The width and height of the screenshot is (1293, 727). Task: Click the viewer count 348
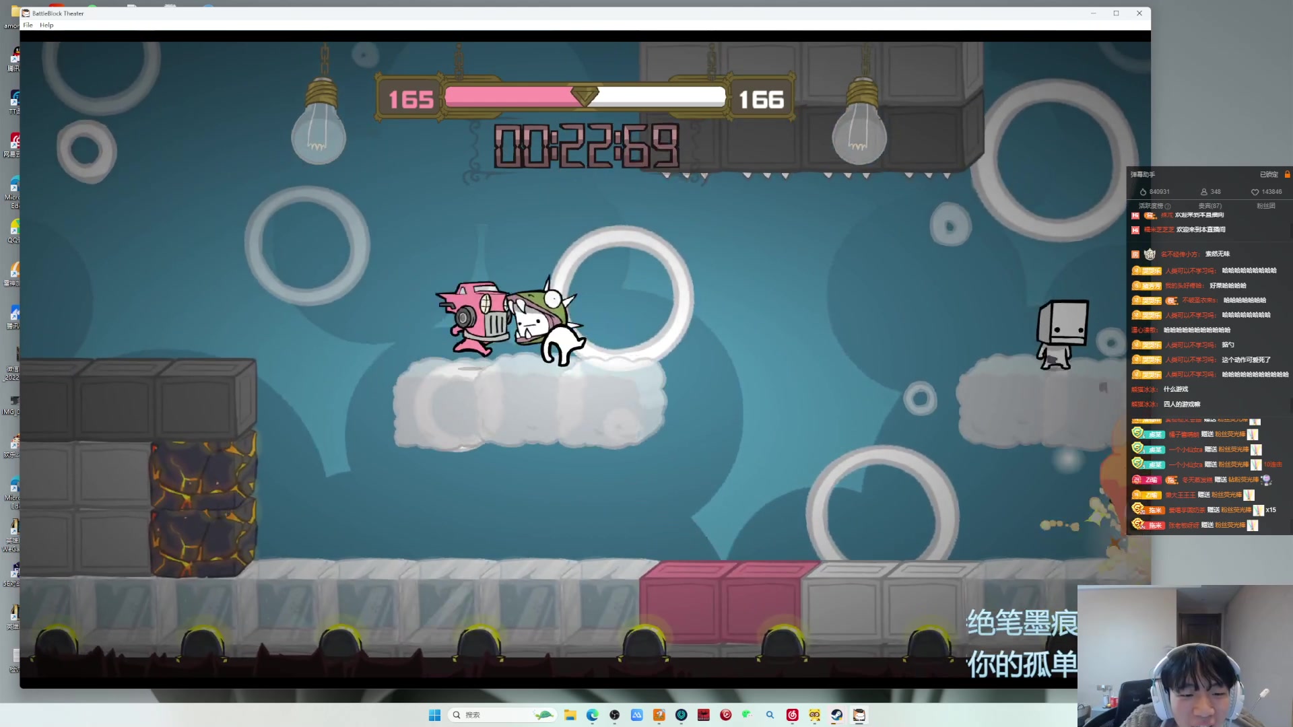click(1210, 192)
